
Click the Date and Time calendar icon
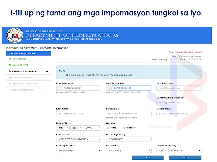coord(10,65)
